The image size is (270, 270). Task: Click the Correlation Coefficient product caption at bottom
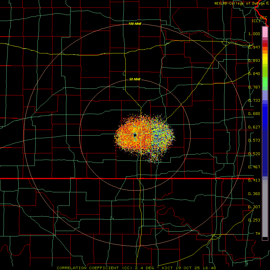(136, 268)
